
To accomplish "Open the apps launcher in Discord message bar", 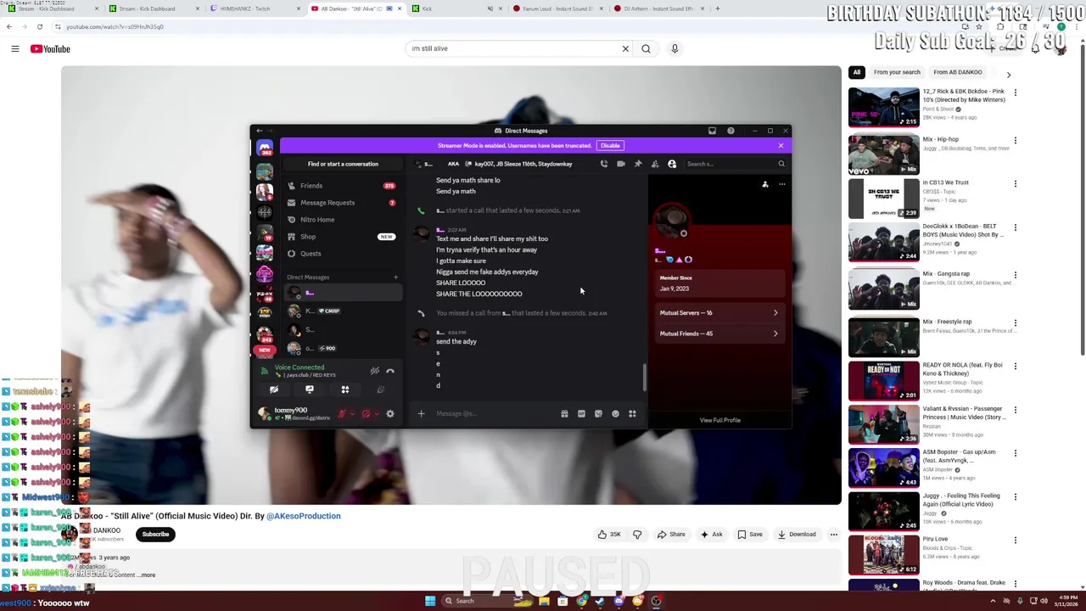I will 632,414.
